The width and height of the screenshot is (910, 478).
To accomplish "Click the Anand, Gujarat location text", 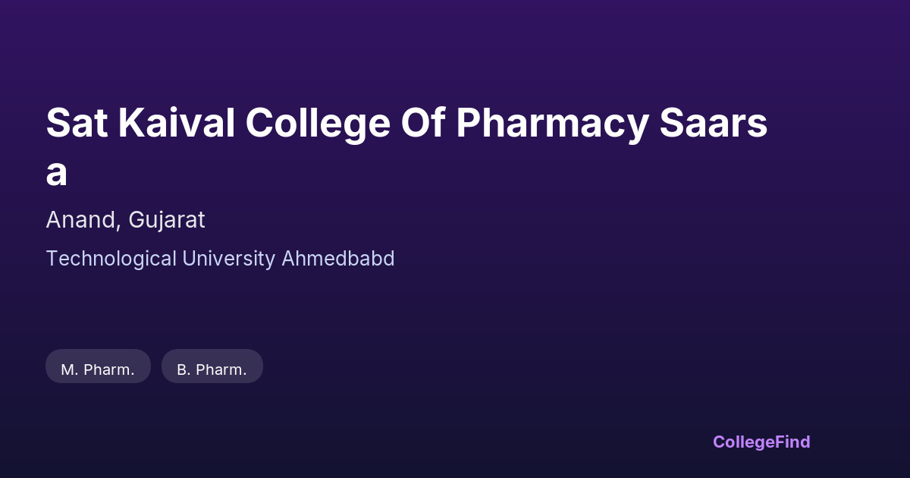I will (125, 220).
